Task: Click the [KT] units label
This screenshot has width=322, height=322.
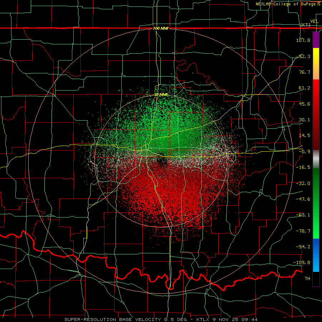Action: click(306, 25)
